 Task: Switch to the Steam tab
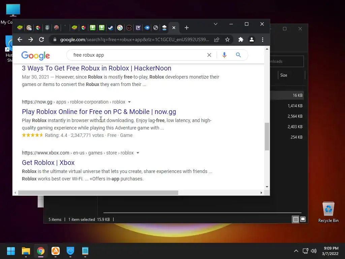click(x=111, y=28)
